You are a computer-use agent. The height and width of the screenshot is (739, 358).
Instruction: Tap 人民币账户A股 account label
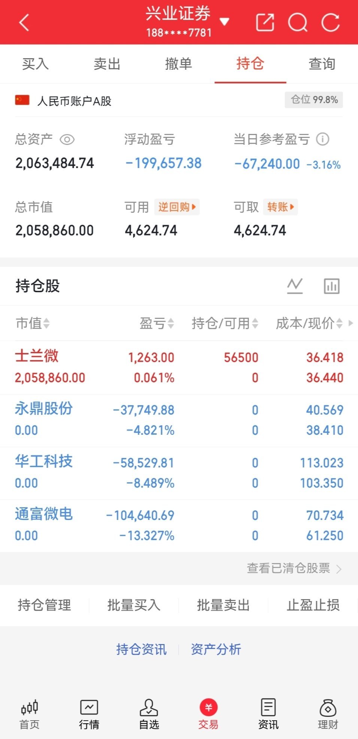click(x=75, y=101)
